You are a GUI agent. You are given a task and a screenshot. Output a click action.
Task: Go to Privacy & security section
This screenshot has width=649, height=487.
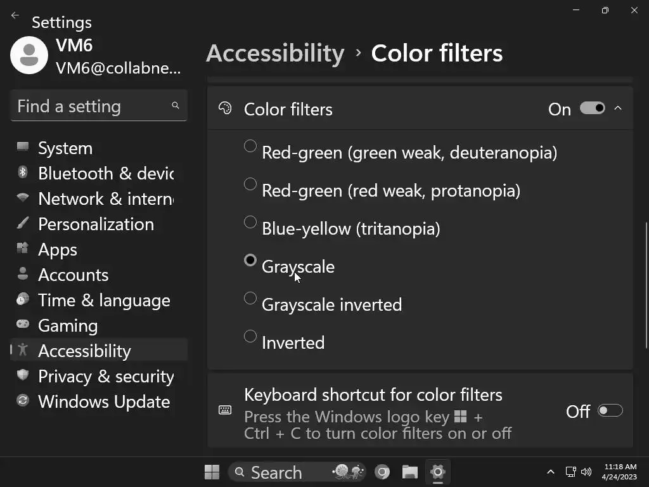click(105, 376)
